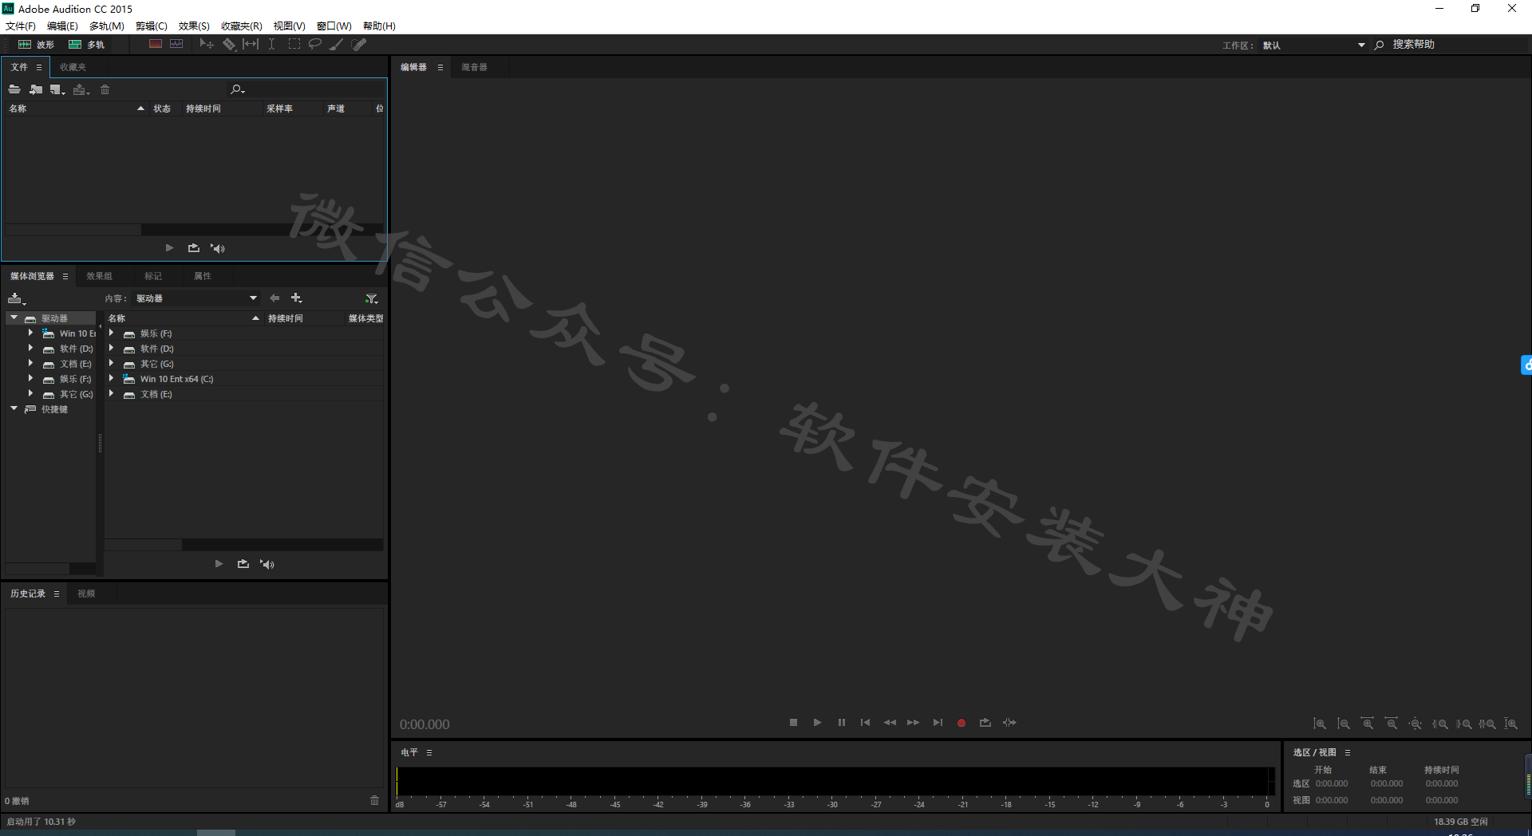The width and height of the screenshot is (1532, 836).
Task: Open New File dropdown in Files panel
Action: [x=57, y=89]
